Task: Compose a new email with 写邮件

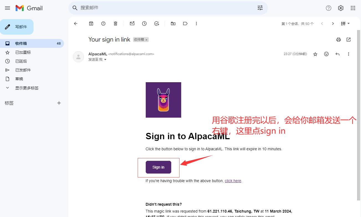Action: (17, 27)
